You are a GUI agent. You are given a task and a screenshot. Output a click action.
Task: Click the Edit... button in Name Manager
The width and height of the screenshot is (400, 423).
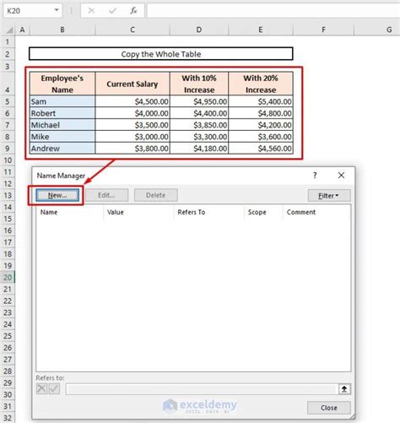(106, 195)
